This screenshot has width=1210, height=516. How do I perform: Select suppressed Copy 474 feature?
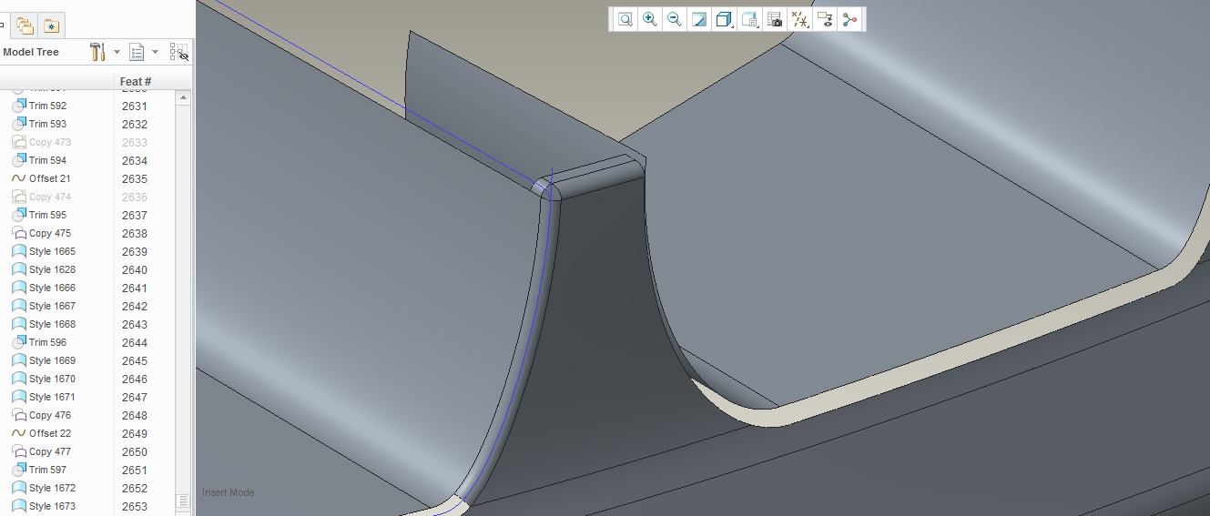click(x=49, y=197)
